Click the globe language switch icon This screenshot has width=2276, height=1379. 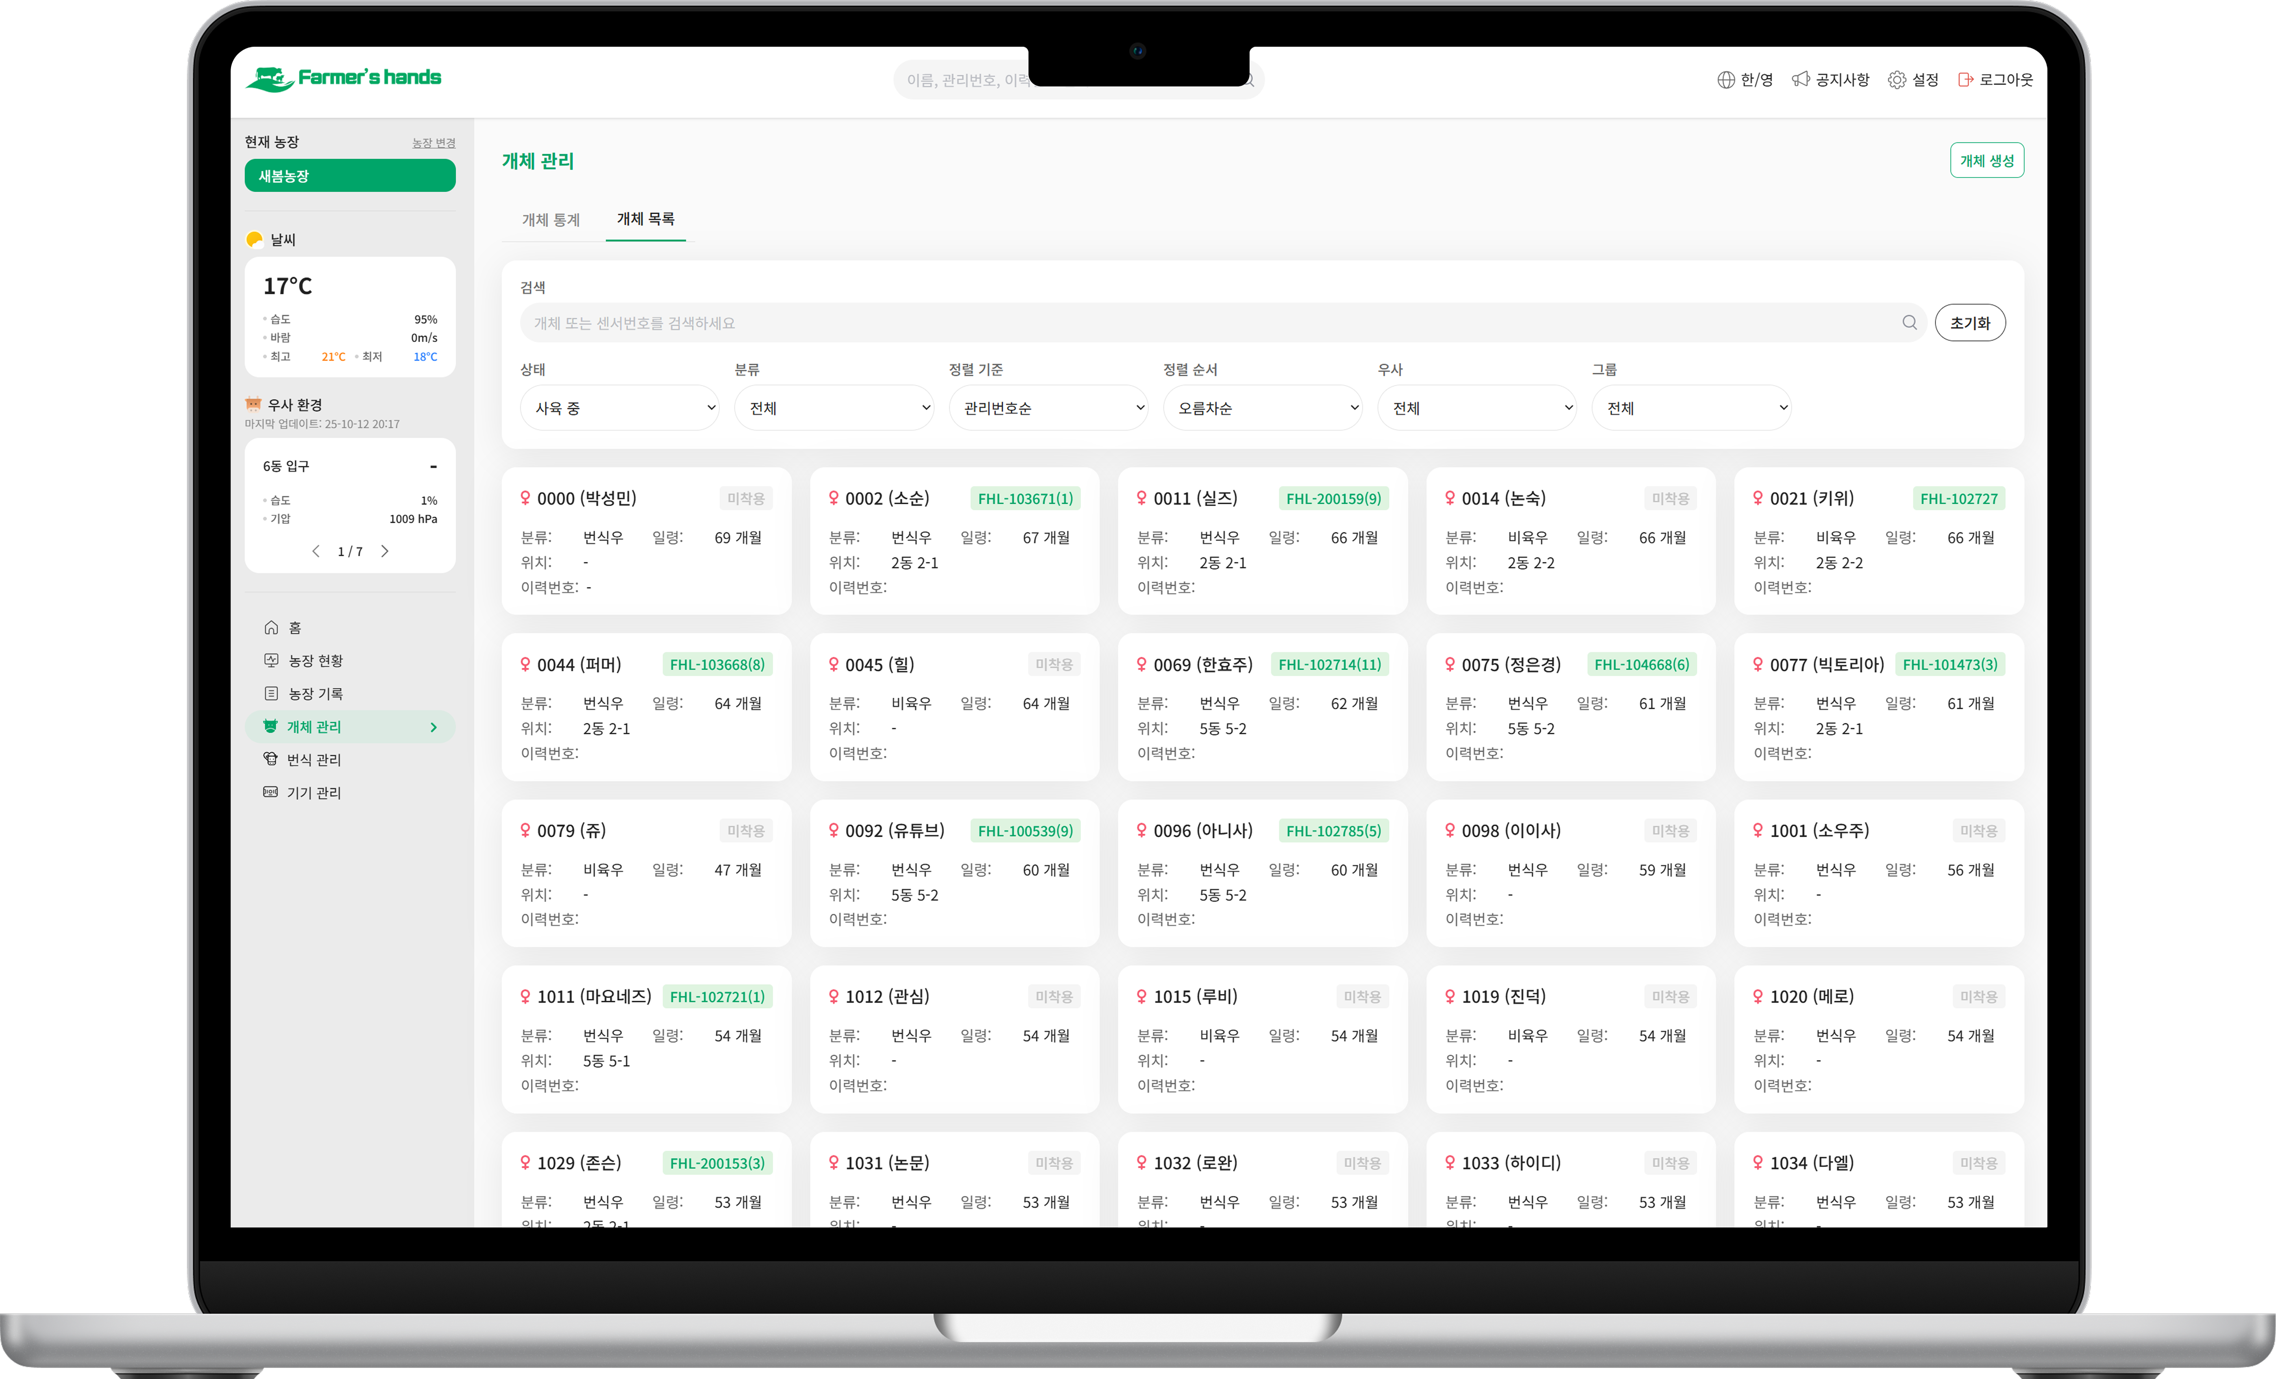coord(1725,80)
